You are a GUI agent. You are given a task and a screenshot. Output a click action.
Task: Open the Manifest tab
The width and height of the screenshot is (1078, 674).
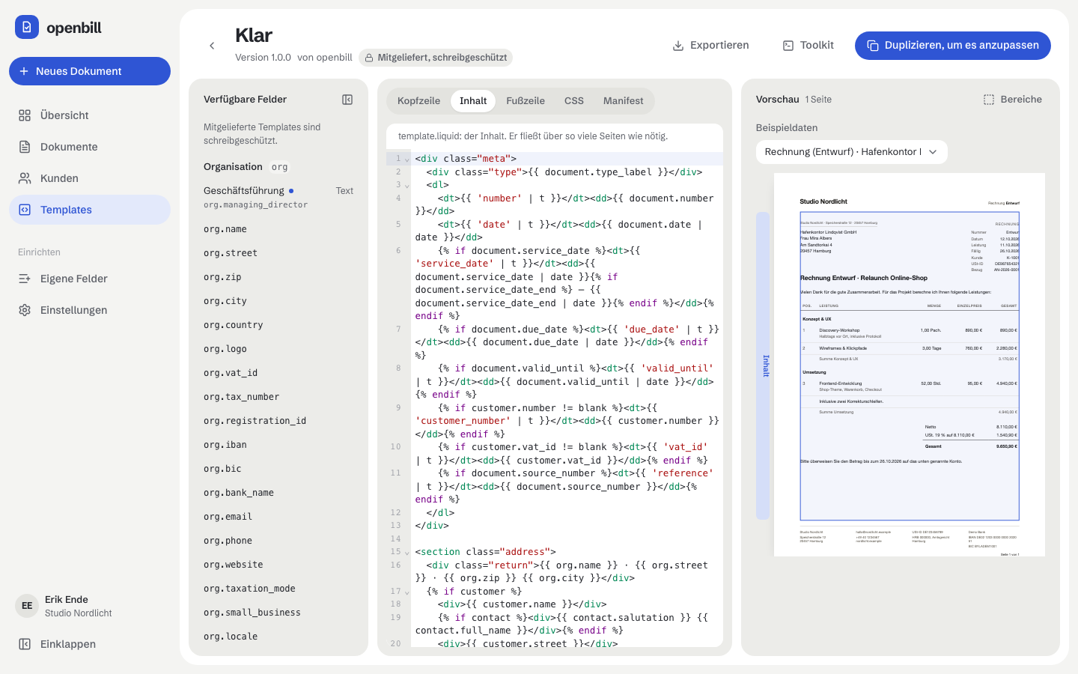pos(624,101)
